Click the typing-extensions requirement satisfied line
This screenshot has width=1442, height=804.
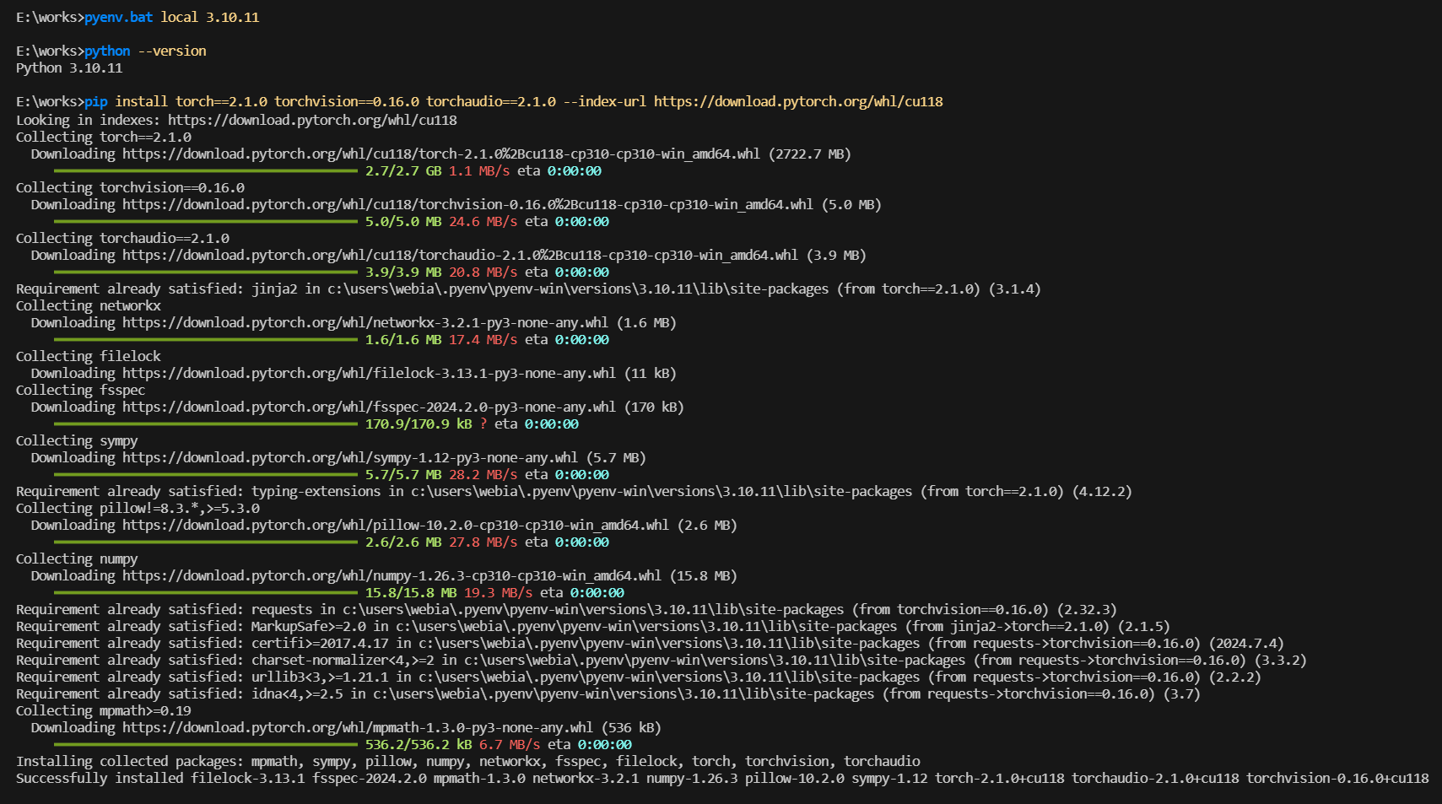pyautogui.click(x=574, y=491)
